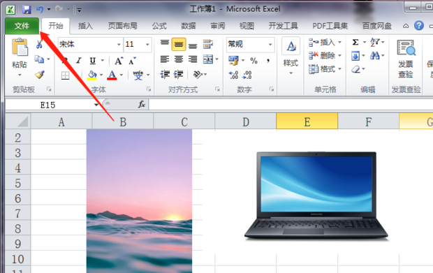The image size is (433, 273).
Task: Click the Merge & Center icon
Action: (x=208, y=59)
